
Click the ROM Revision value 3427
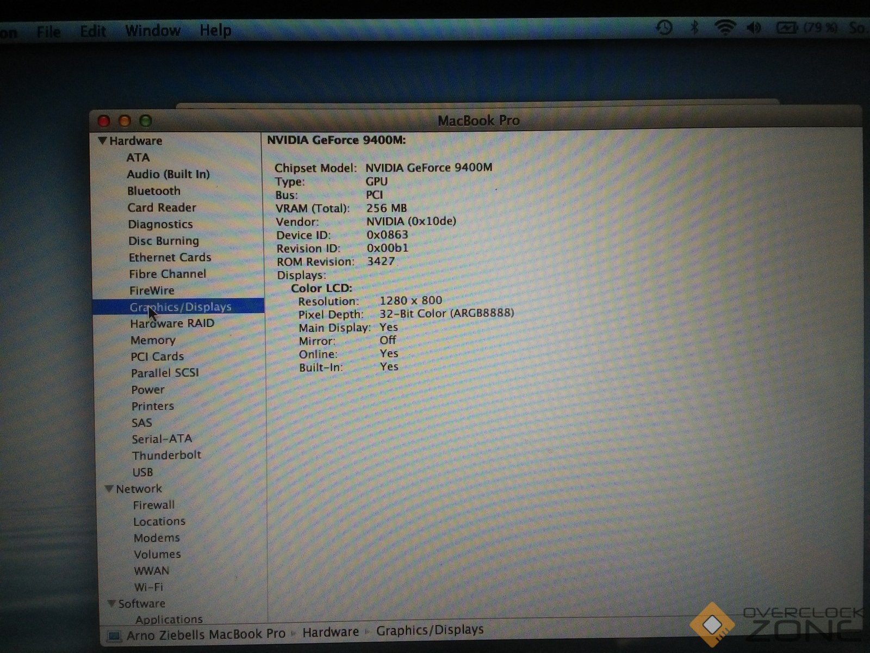tap(381, 261)
